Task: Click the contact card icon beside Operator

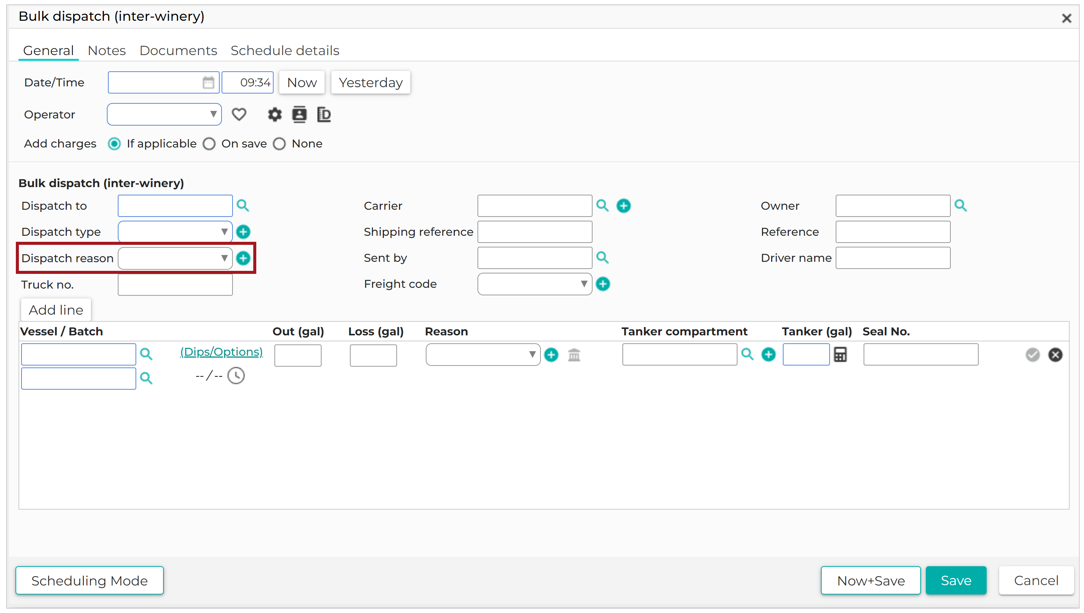Action: click(299, 115)
